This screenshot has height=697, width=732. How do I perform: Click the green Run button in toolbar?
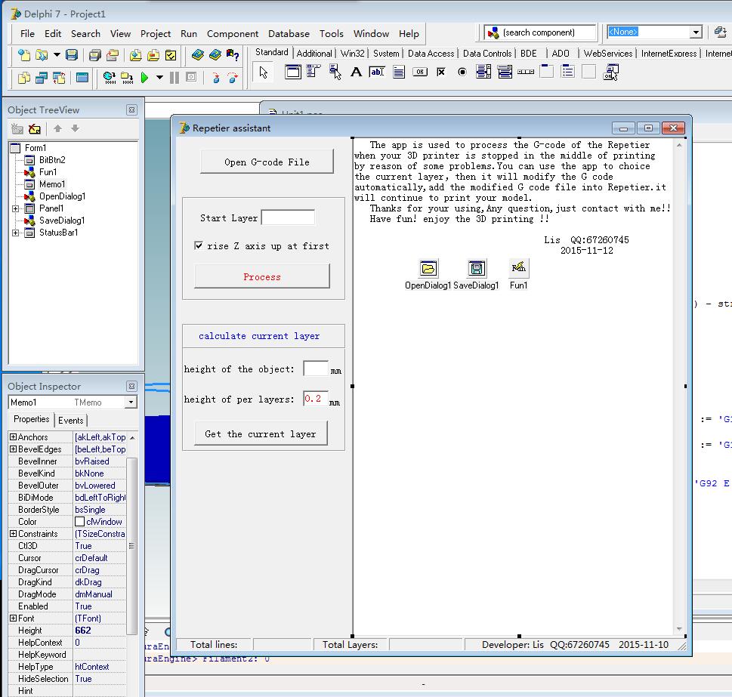pyautogui.click(x=144, y=77)
